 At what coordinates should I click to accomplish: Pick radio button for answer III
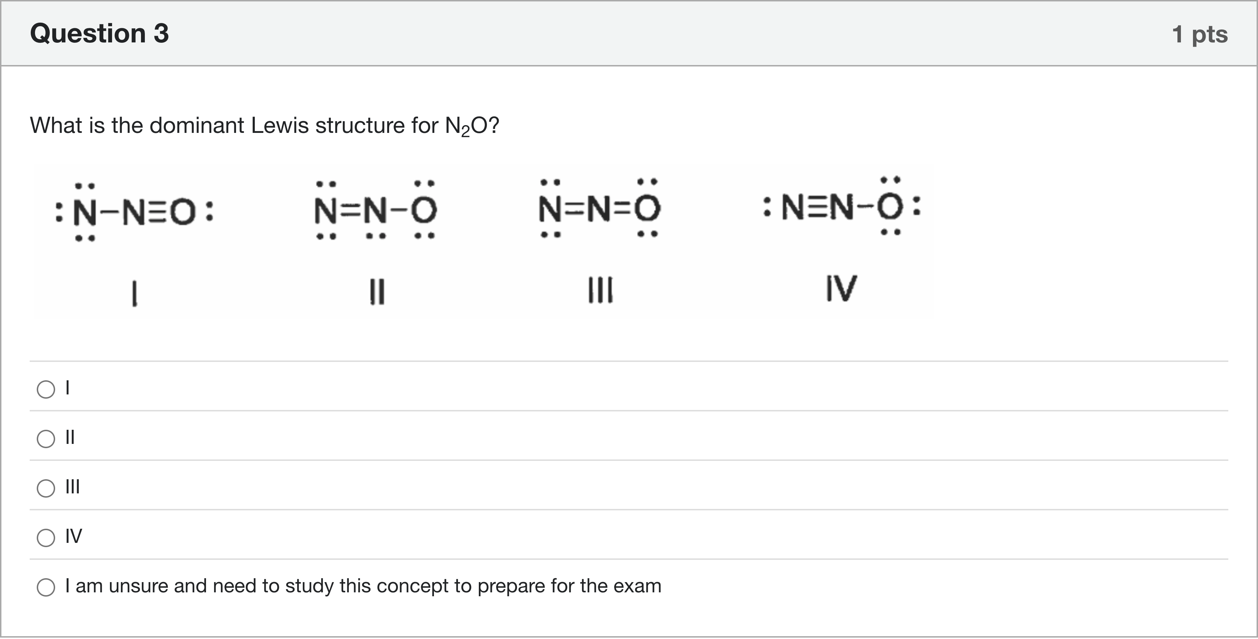pyautogui.click(x=46, y=488)
